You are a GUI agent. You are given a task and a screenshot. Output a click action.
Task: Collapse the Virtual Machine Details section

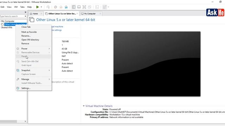(84, 106)
